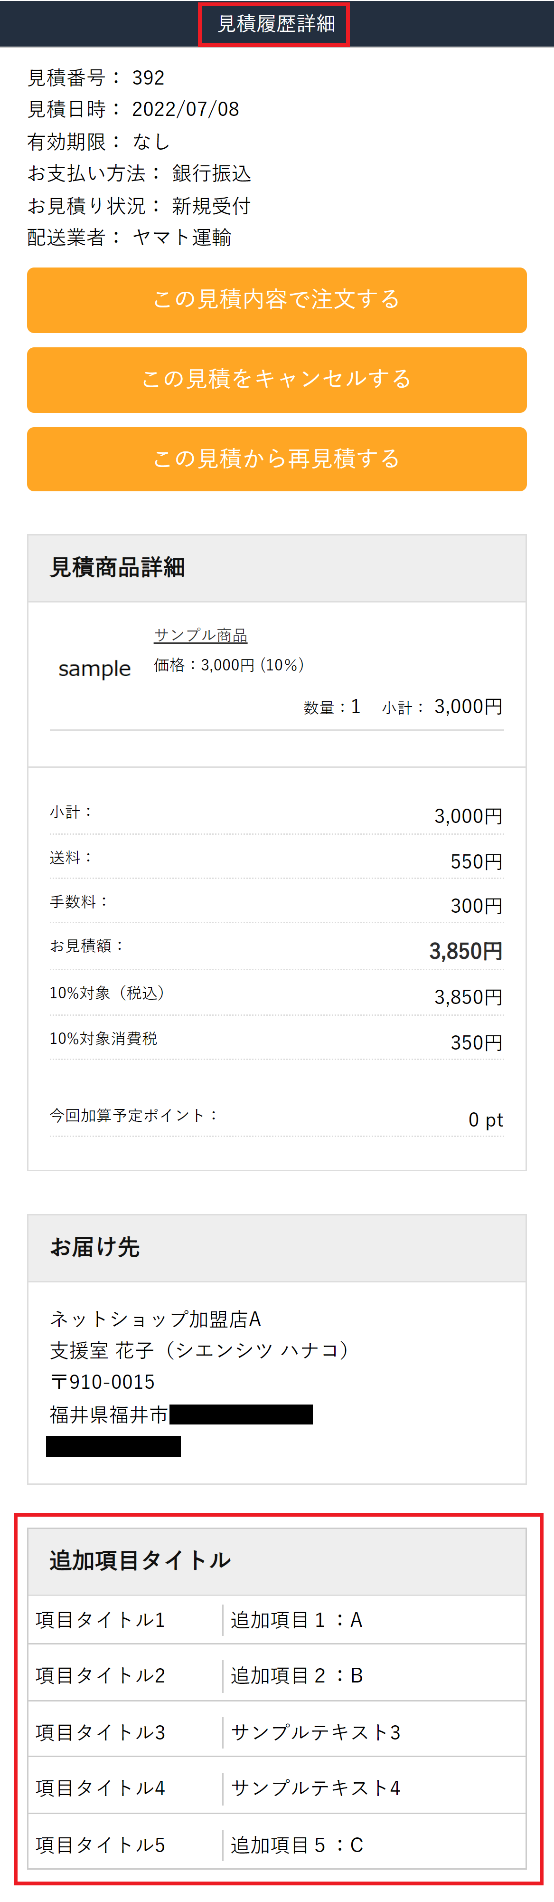554x1902 pixels.
Task: Click 'この見積内容で注文する' order button
Action: tap(277, 300)
